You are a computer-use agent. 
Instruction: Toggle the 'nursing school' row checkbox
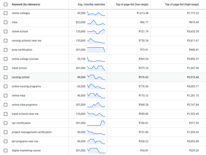(6, 77)
